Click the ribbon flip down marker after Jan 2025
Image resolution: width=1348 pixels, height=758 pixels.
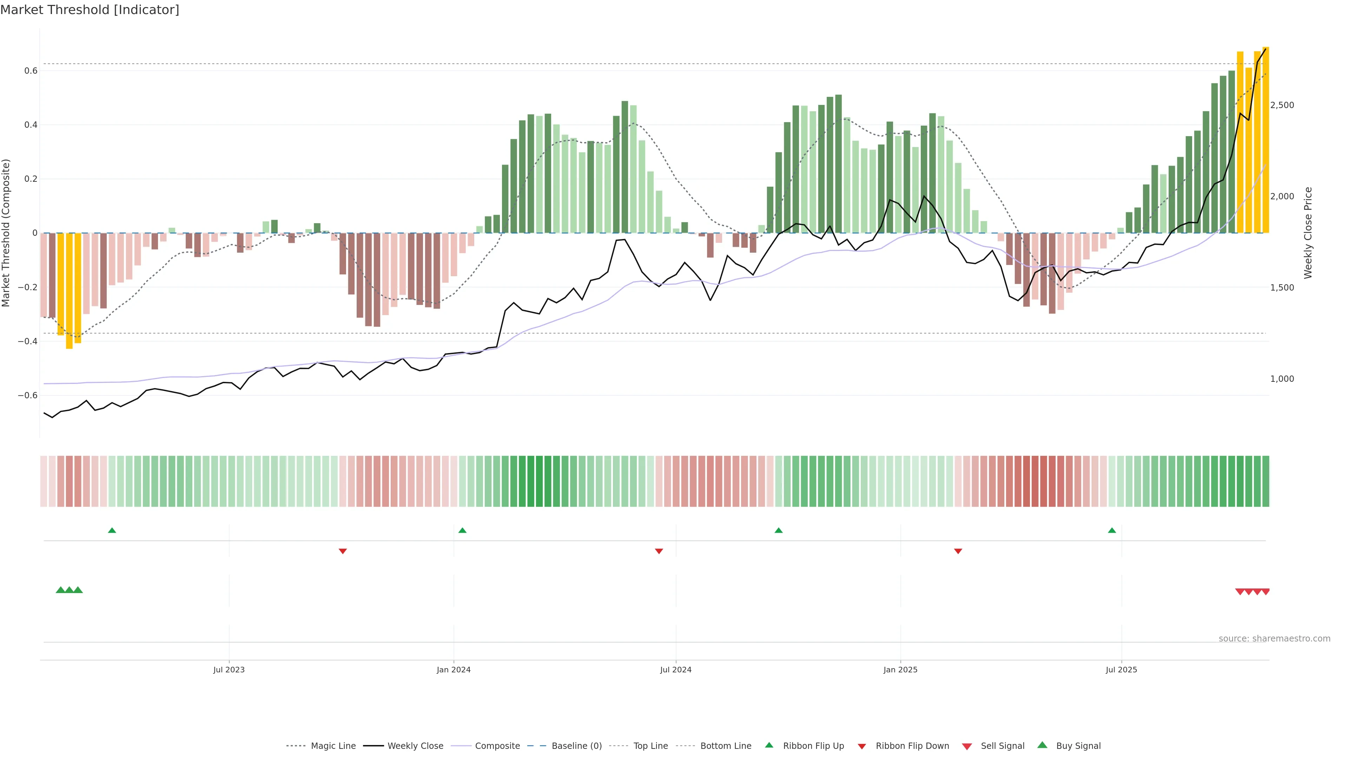[958, 551]
